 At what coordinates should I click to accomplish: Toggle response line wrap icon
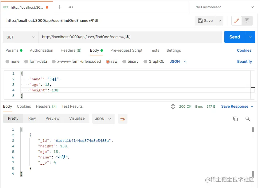pyautogui.click(x=123, y=119)
